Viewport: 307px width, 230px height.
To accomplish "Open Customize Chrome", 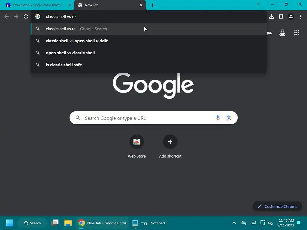I will pos(277,206).
